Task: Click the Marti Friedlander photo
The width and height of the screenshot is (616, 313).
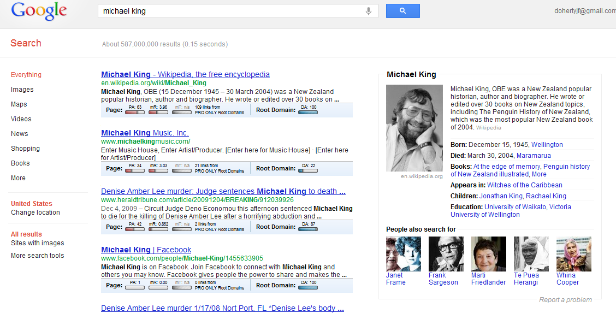Action: (489, 254)
